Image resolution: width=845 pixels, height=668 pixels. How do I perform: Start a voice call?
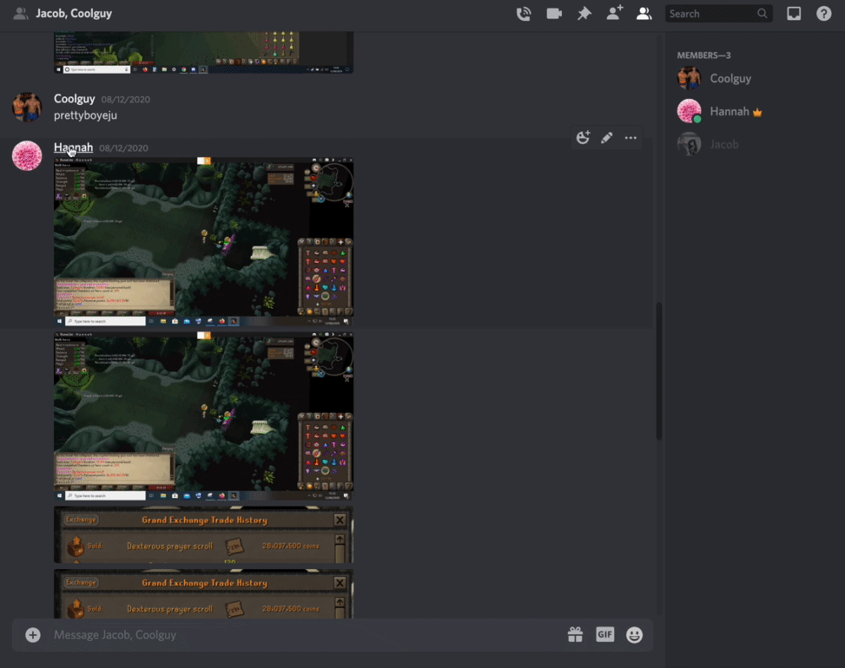pos(523,14)
